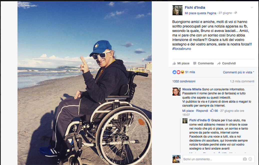Open the Fichi d'India page name link
259x165 pixels.
point(195,7)
